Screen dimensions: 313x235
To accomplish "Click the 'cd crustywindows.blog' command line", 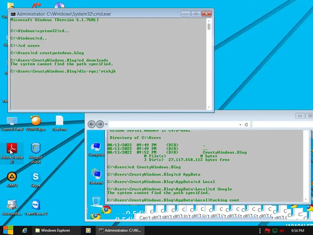I will point(58,53).
